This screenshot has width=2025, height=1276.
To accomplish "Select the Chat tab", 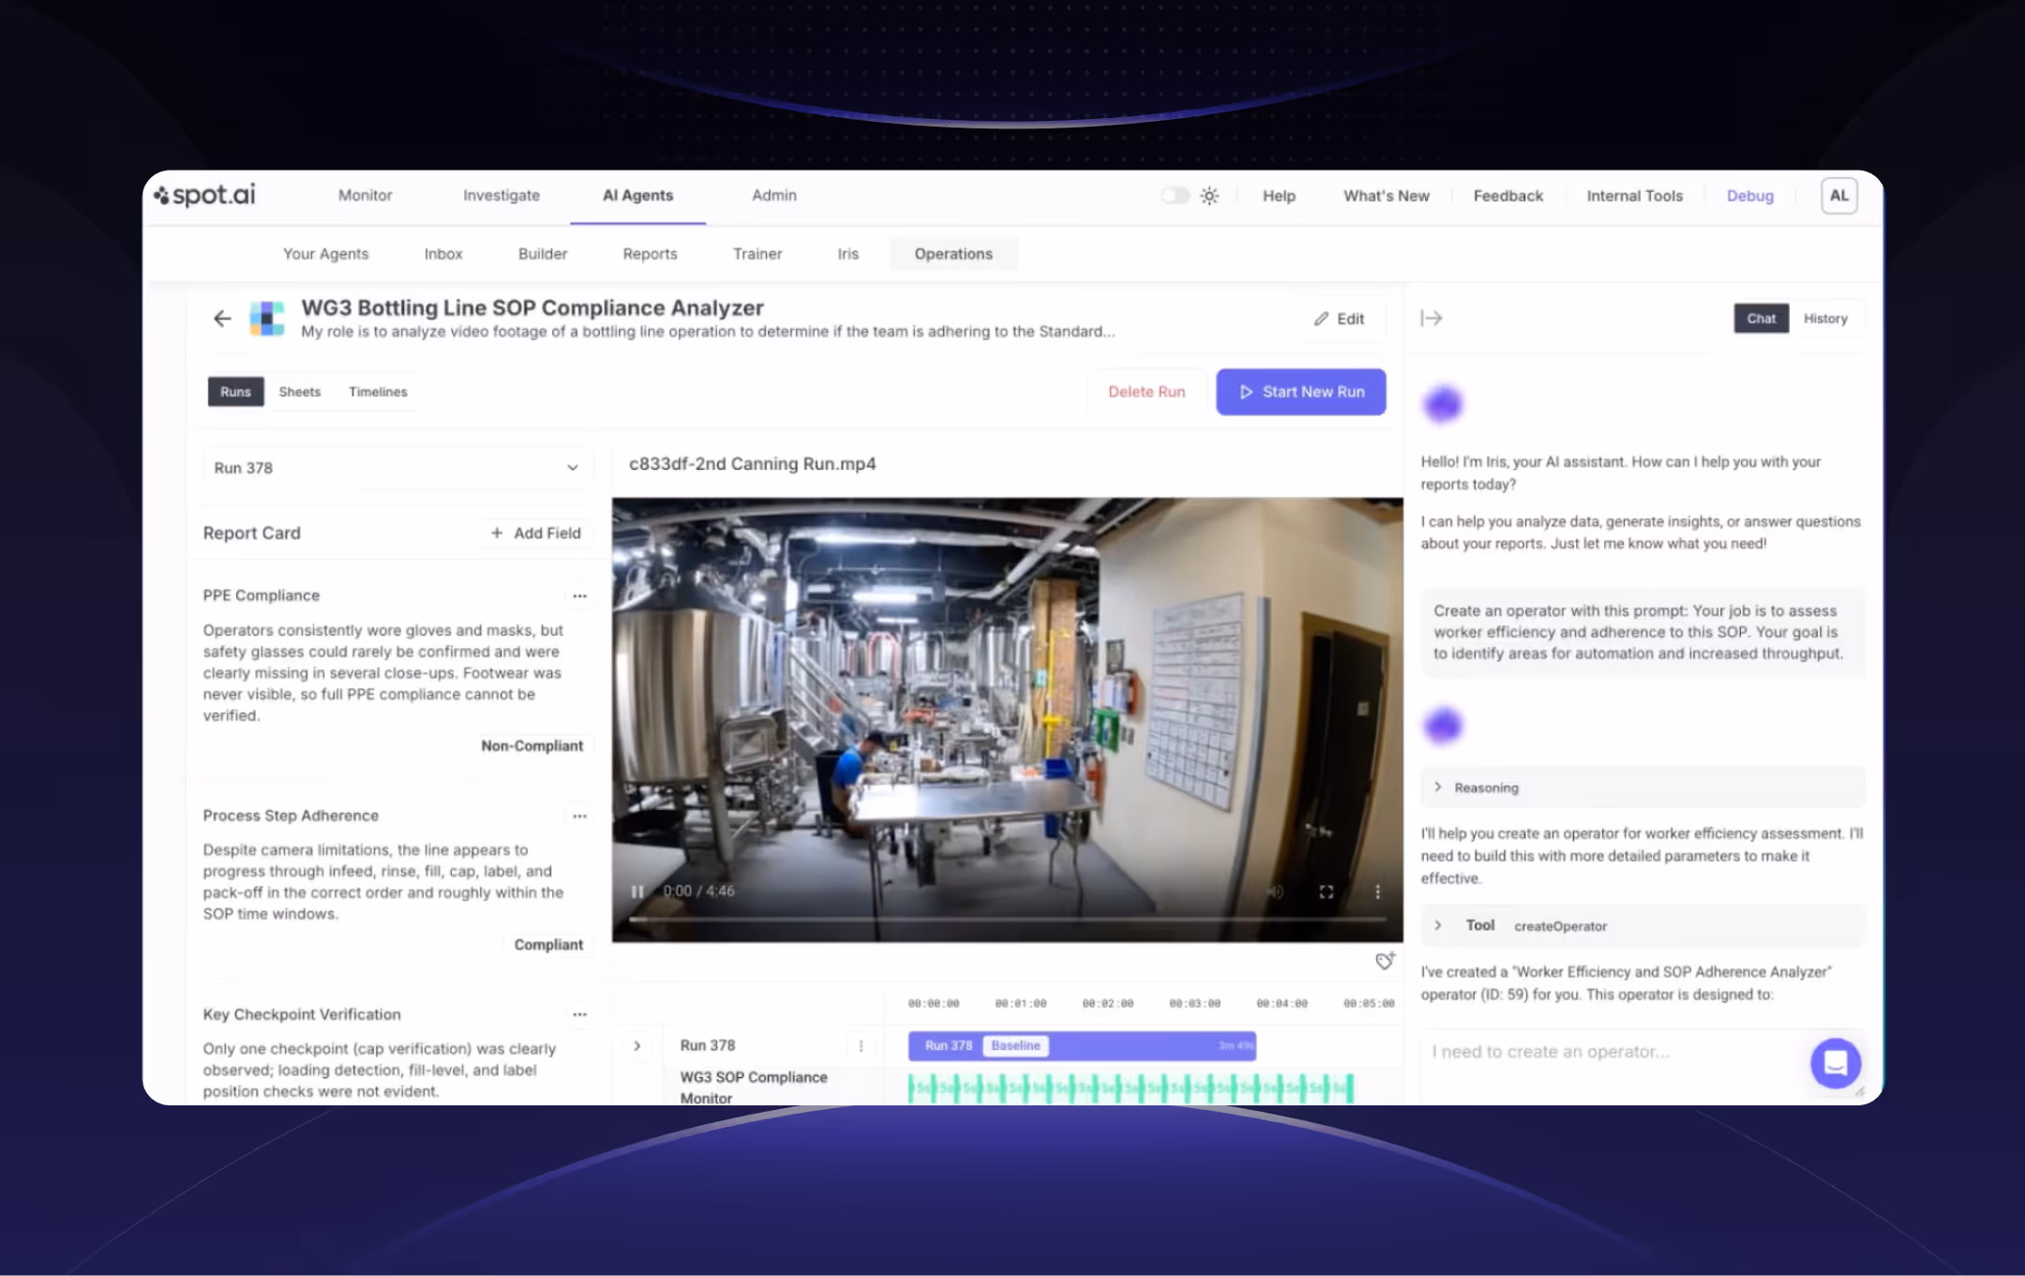I will coord(1761,319).
